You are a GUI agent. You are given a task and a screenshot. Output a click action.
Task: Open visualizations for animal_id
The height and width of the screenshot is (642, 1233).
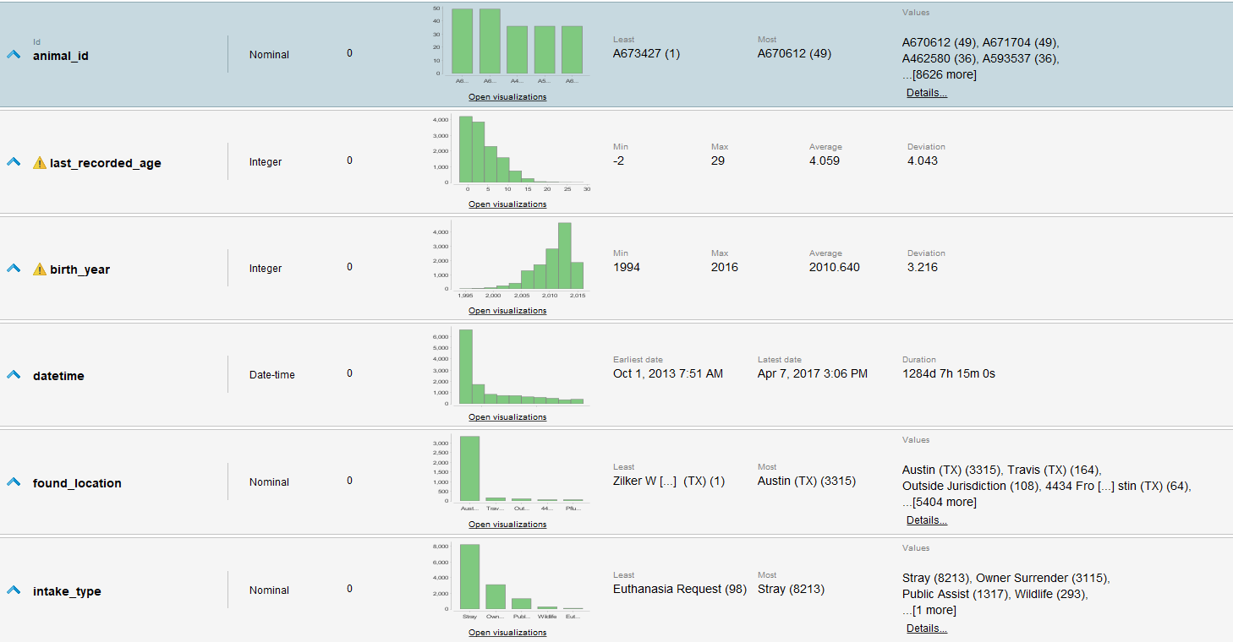(x=507, y=97)
